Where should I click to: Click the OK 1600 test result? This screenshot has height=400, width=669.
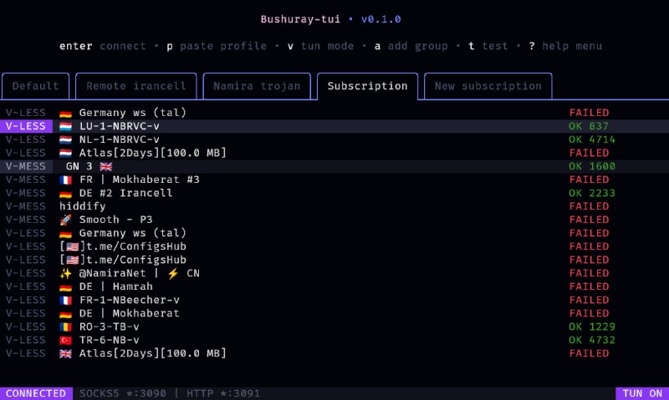point(592,166)
